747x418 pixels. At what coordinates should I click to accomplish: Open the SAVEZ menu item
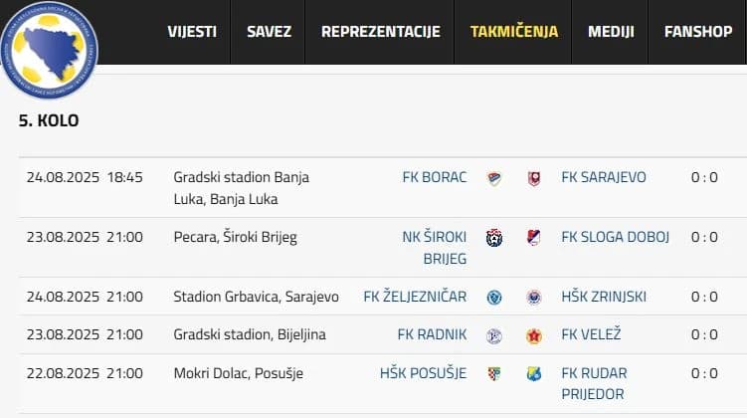coord(269,32)
